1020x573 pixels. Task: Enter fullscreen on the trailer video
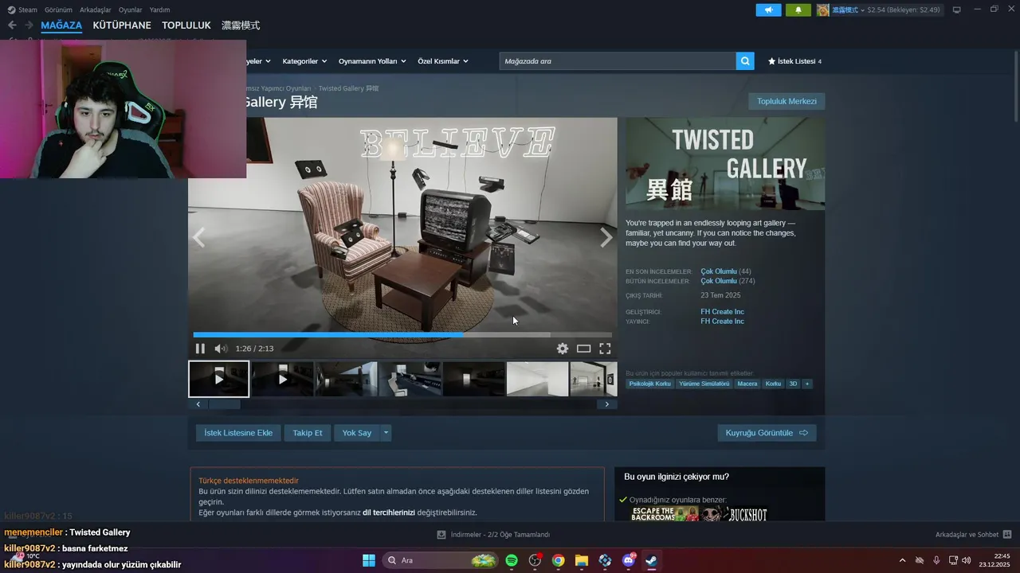click(x=605, y=349)
